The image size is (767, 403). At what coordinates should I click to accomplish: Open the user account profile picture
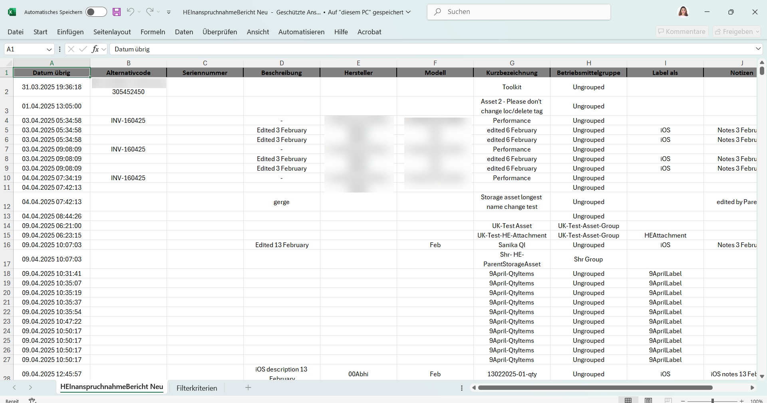(683, 12)
